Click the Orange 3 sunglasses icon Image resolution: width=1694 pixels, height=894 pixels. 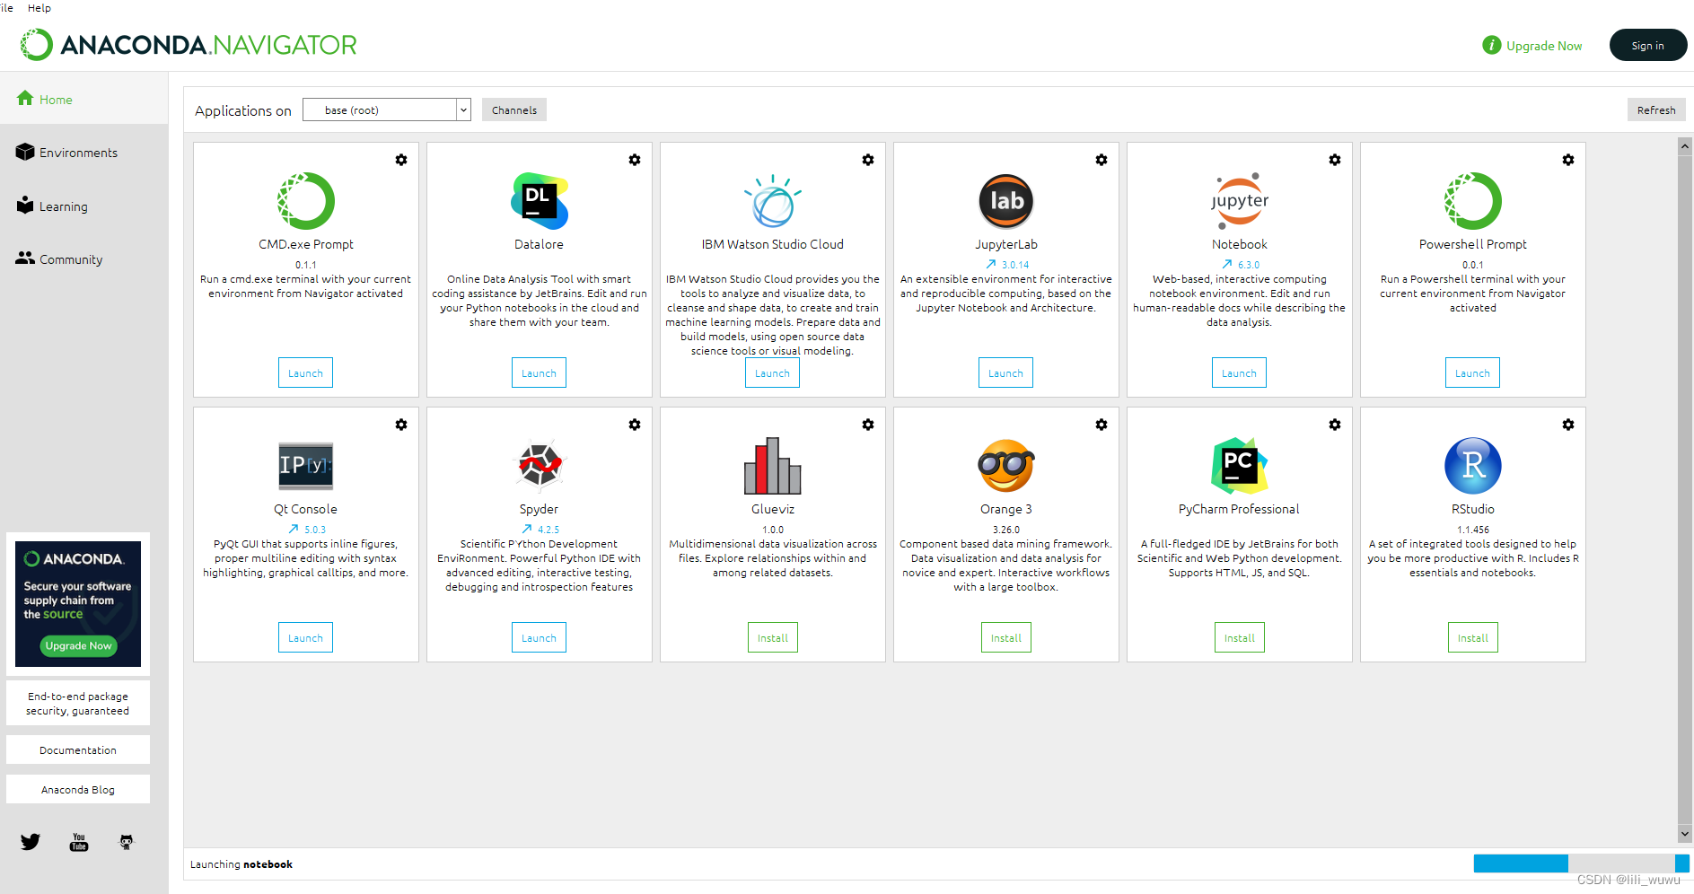pos(1006,466)
